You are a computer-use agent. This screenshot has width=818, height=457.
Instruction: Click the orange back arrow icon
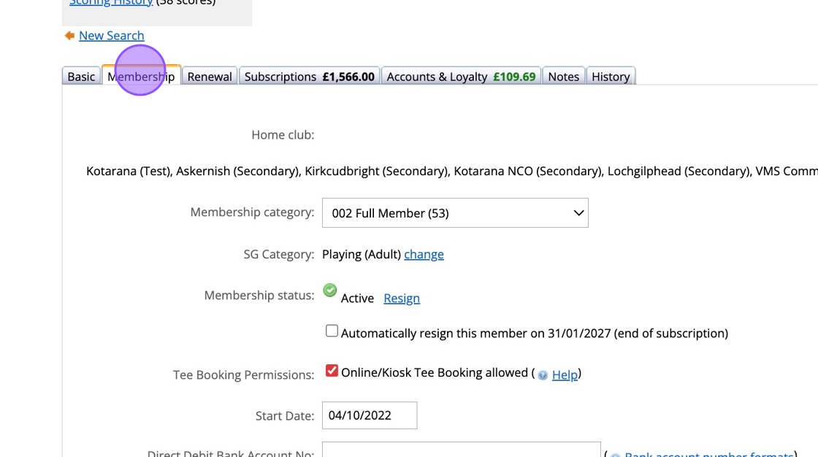click(x=69, y=36)
